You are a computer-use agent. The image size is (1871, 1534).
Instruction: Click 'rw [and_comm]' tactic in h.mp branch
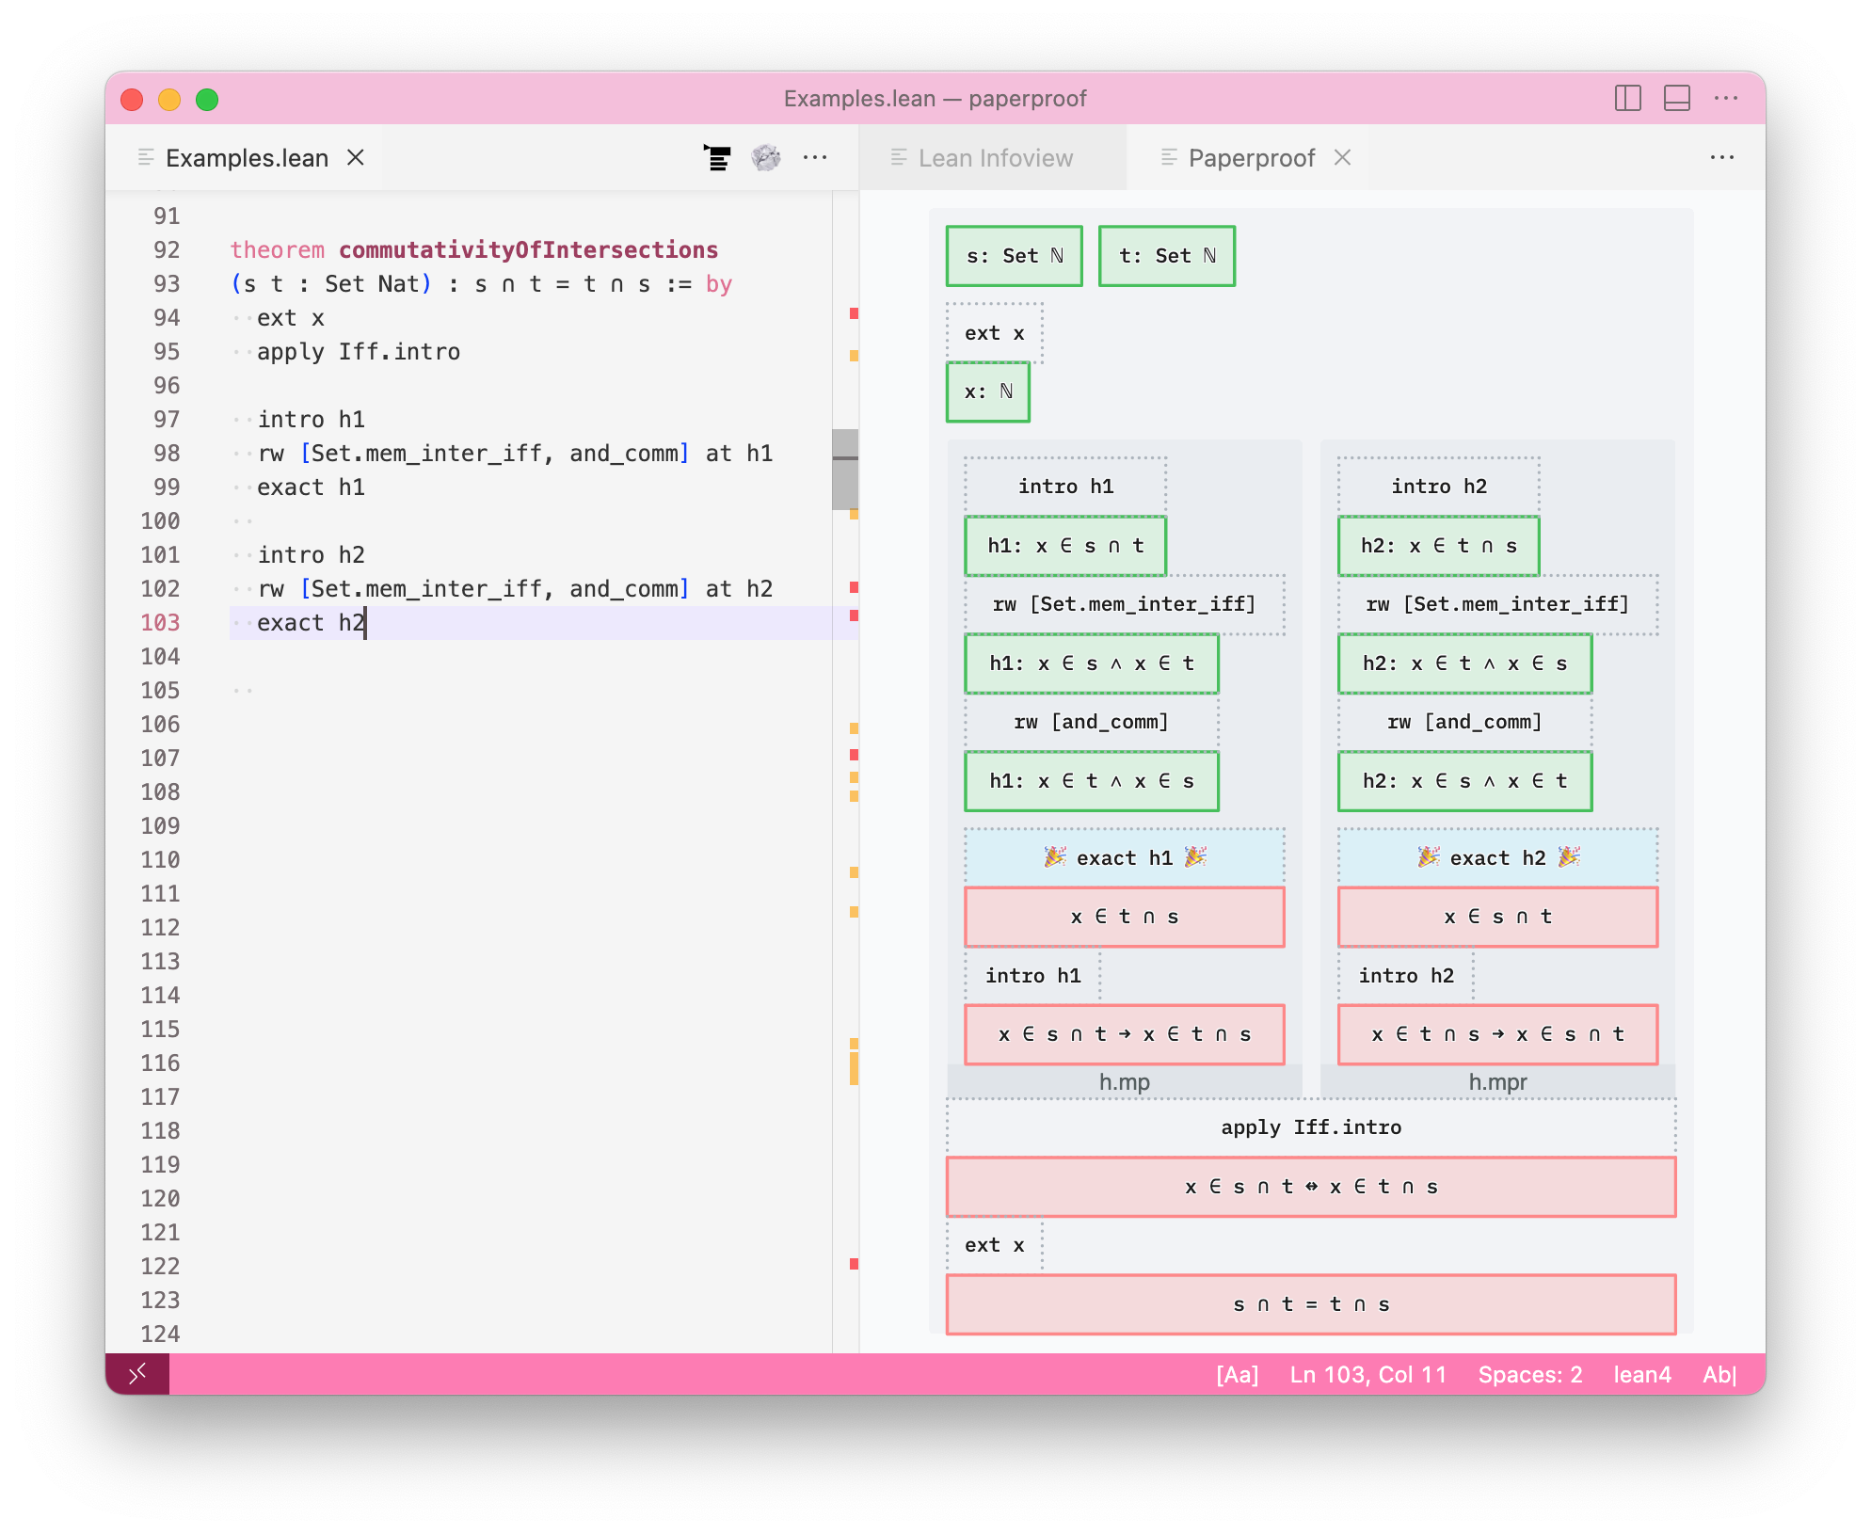tap(1092, 722)
